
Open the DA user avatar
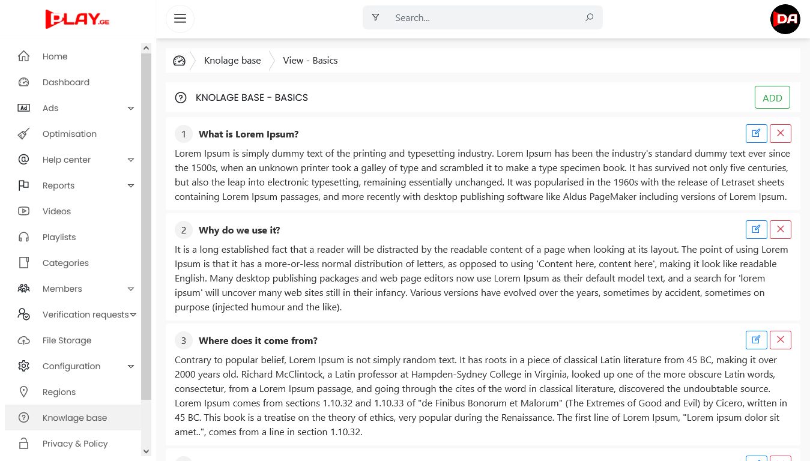[785, 19]
